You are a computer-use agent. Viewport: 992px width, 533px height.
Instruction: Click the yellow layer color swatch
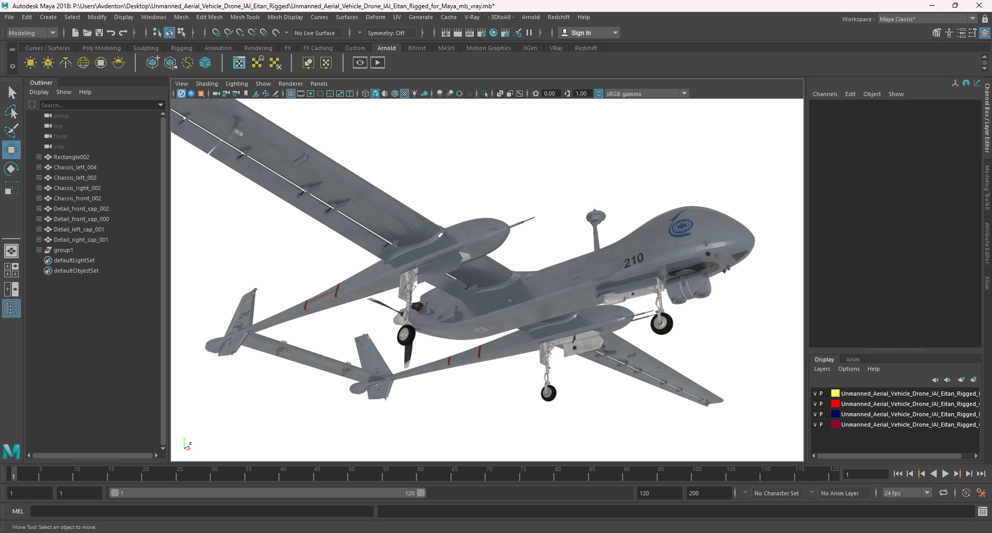835,394
